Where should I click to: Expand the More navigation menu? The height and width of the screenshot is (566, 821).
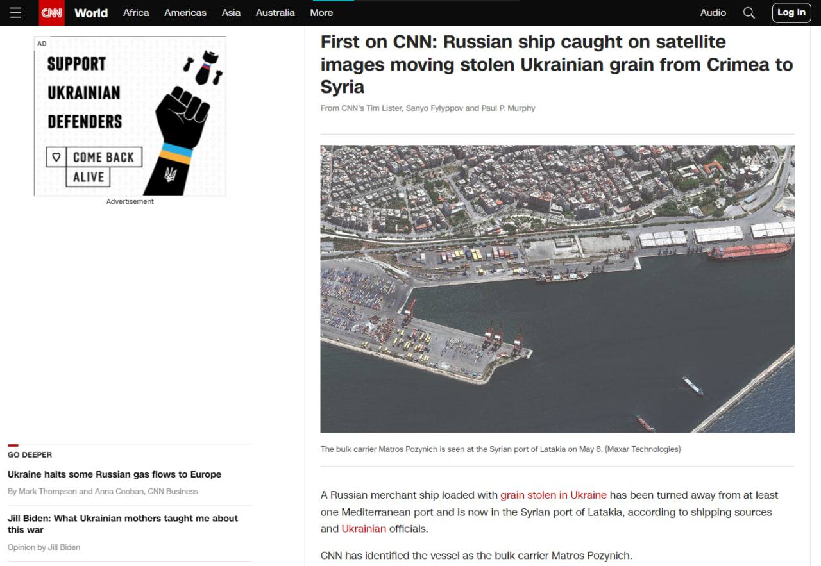tap(321, 13)
